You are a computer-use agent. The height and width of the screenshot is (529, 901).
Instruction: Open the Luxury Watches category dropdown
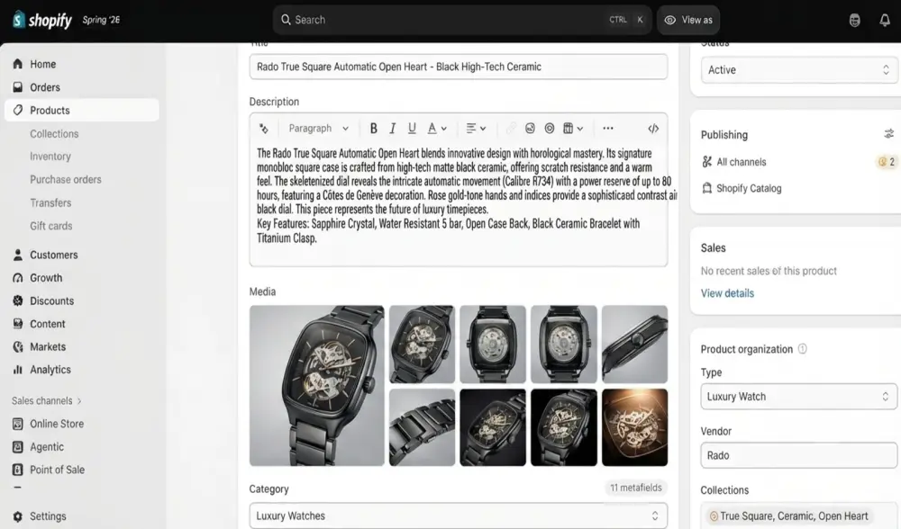coord(458,516)
